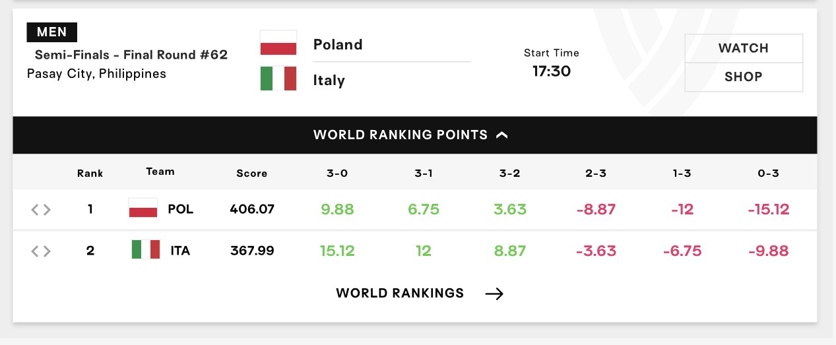Click the 3-0 column header
The height and width of the screenshot is (345, 836).
[x=337, y=173]
